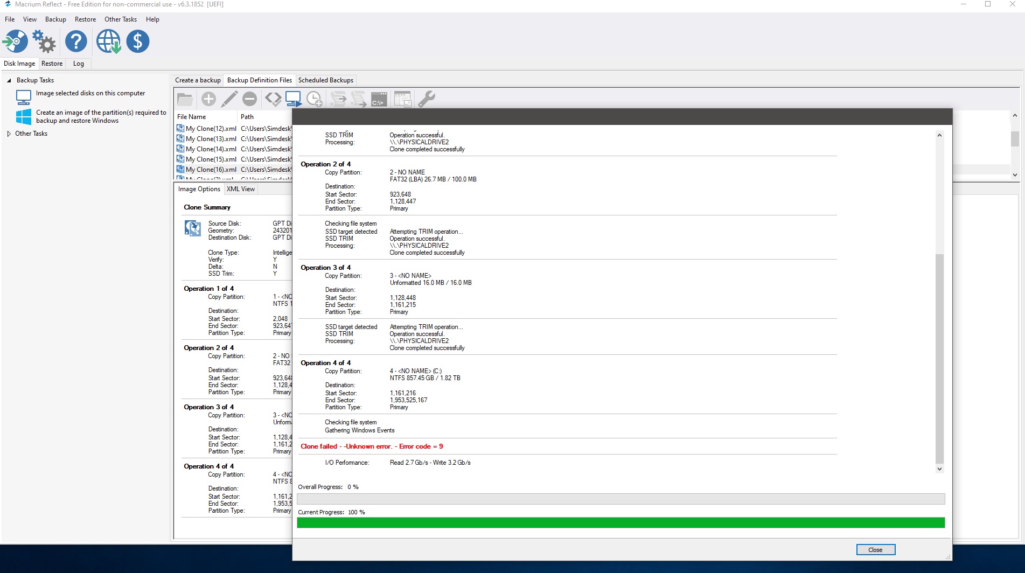Click the file list scroll up arrow
This screenshot has height=573, width=1025.
point(1015,115)
